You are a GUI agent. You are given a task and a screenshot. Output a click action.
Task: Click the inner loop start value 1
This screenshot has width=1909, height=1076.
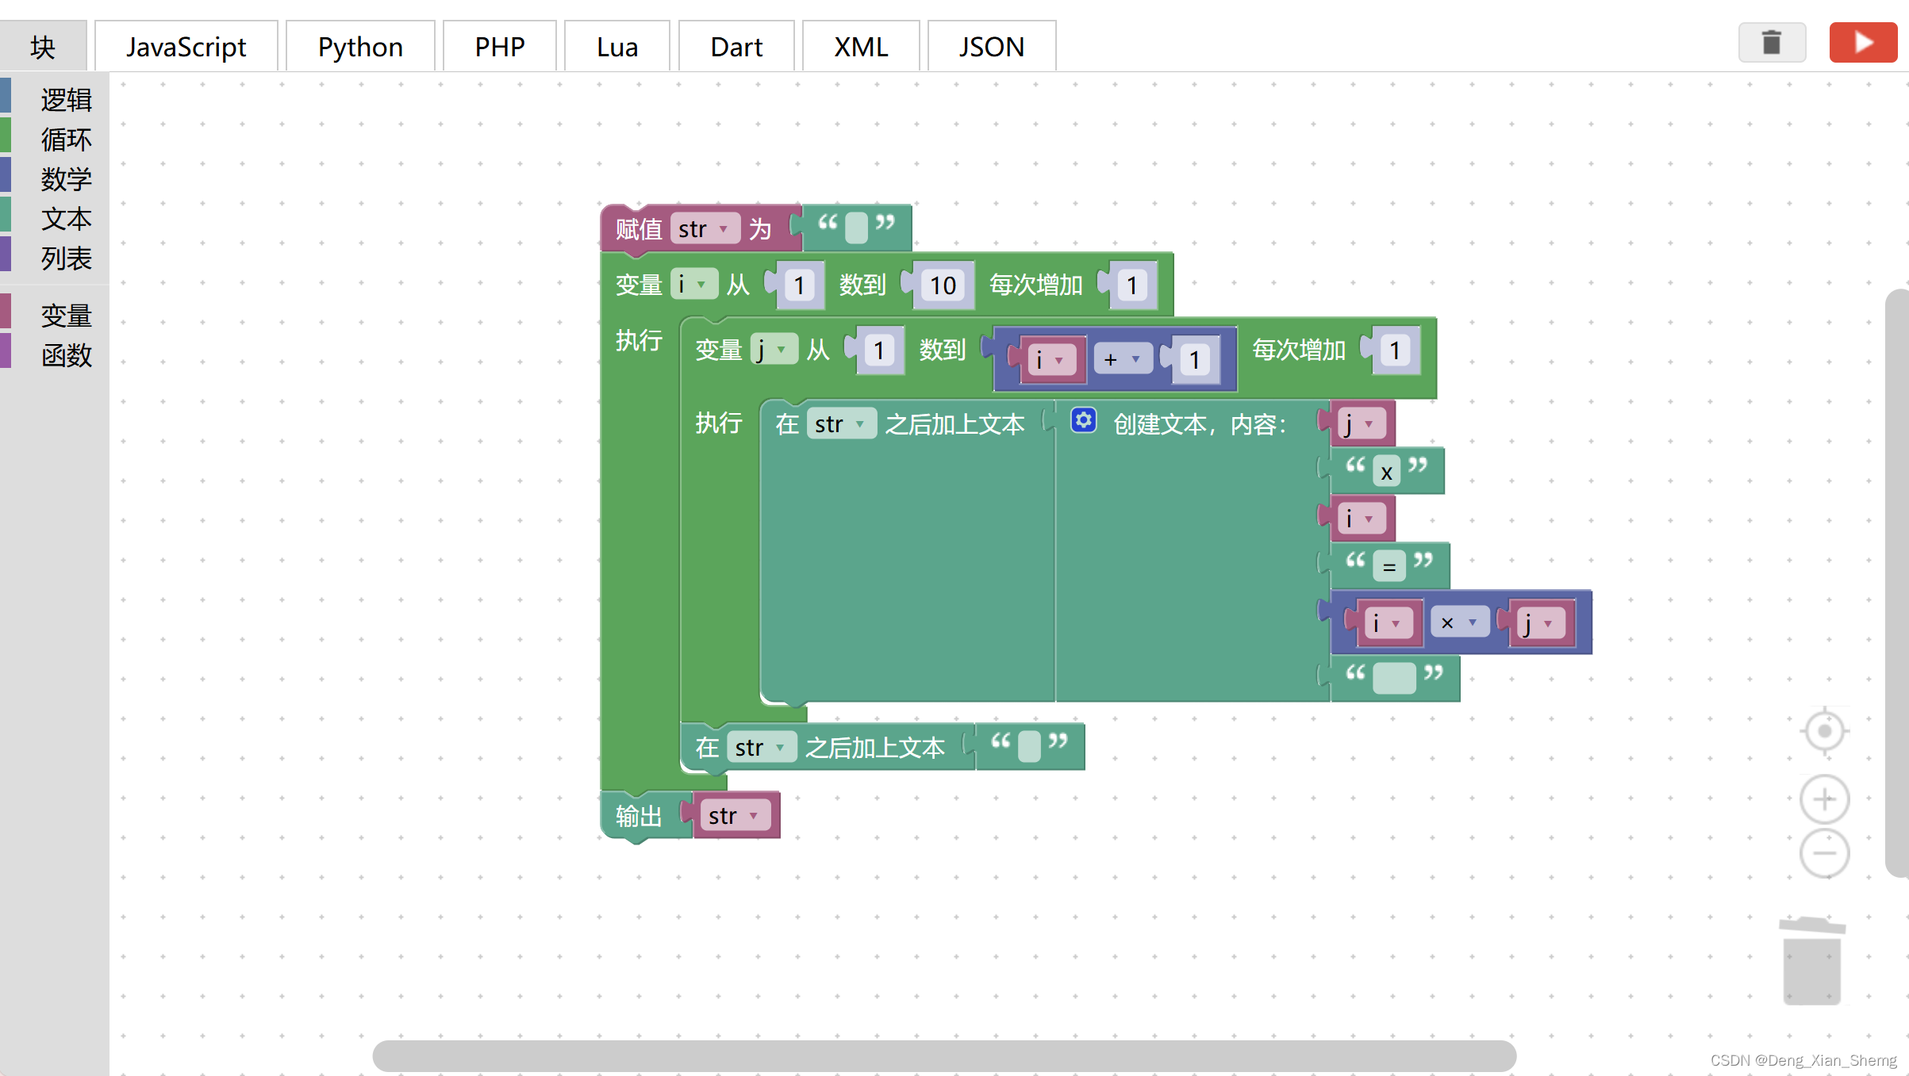coord(879,350)
